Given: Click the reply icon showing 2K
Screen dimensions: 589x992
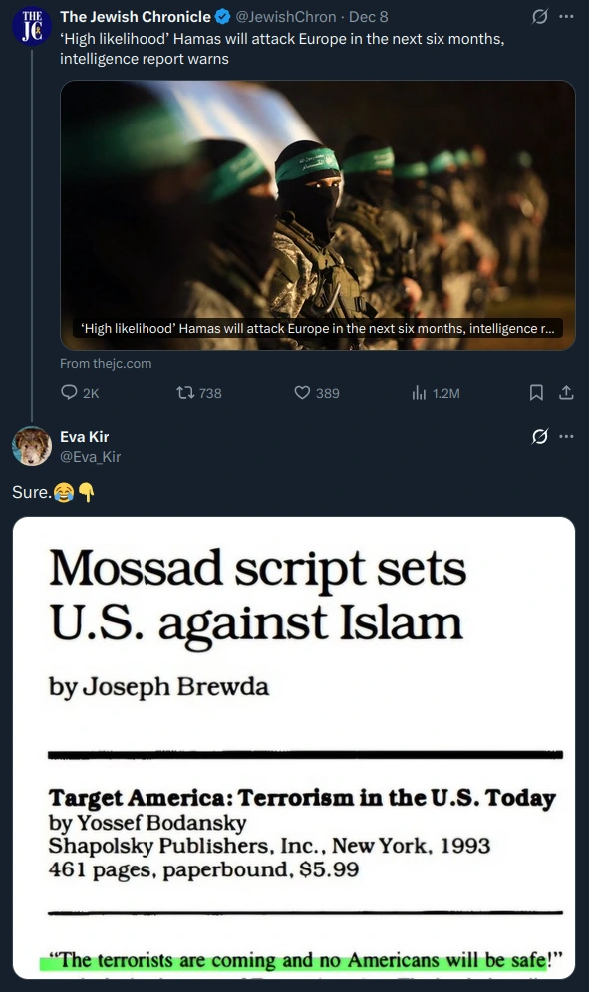Looking at the screenshot, I should (69, 392).
